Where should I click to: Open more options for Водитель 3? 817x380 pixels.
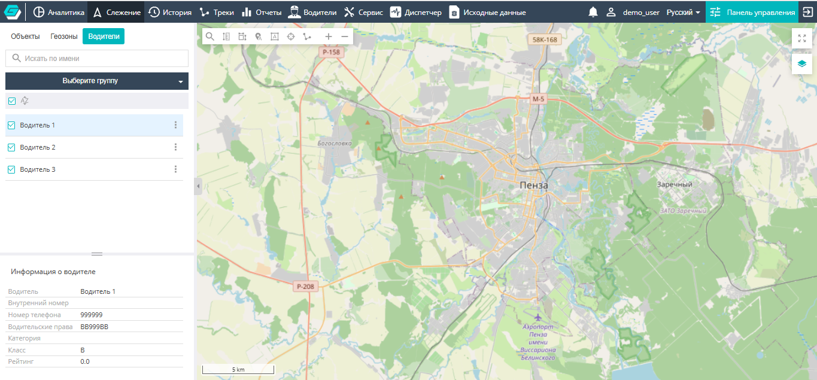pos(175,169)
